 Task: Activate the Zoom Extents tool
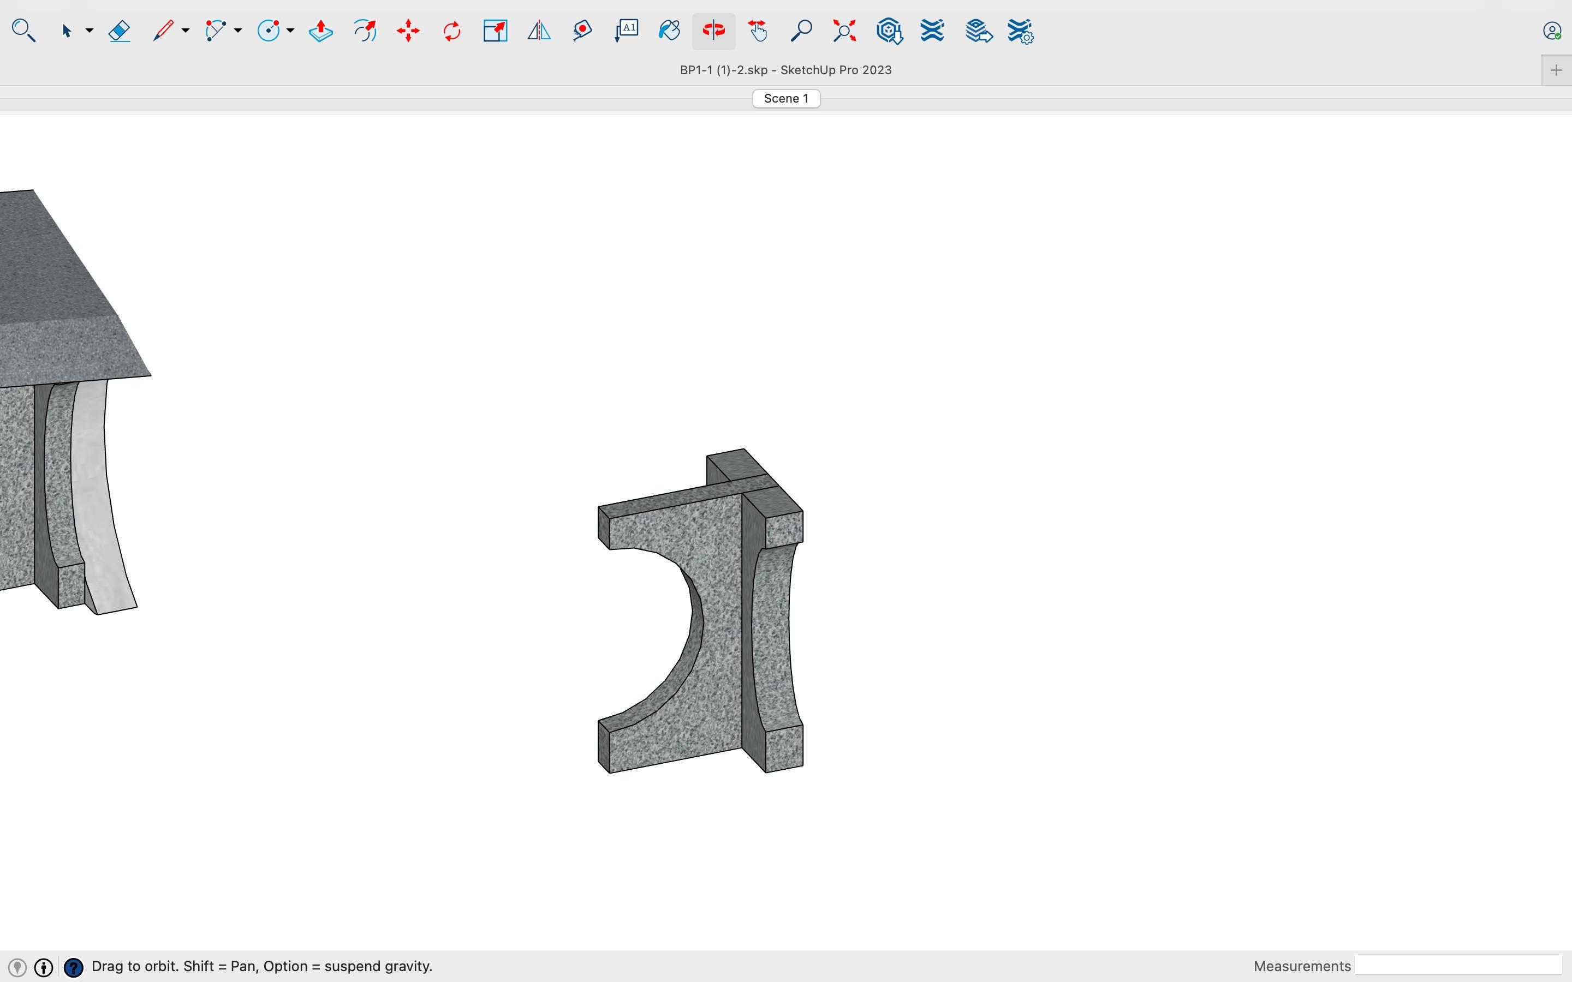pyautogui.click(x=844, y=31)
